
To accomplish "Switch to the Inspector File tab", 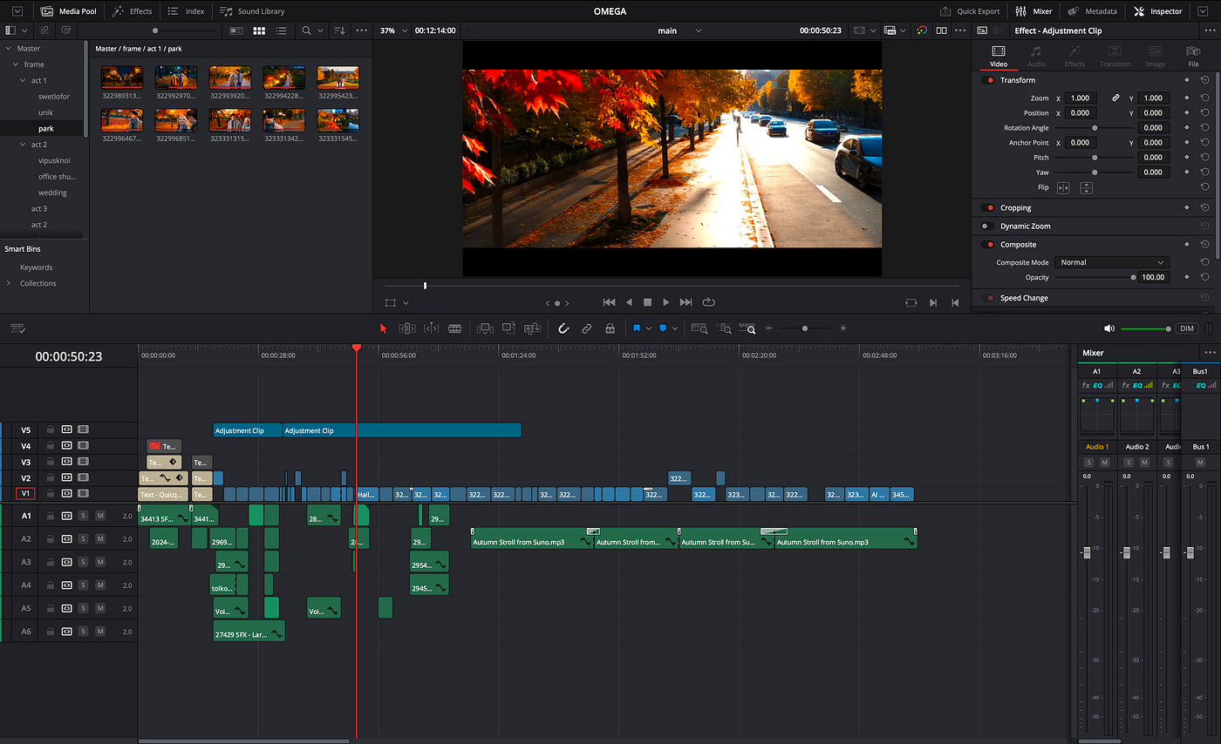I will [1193, 57].
